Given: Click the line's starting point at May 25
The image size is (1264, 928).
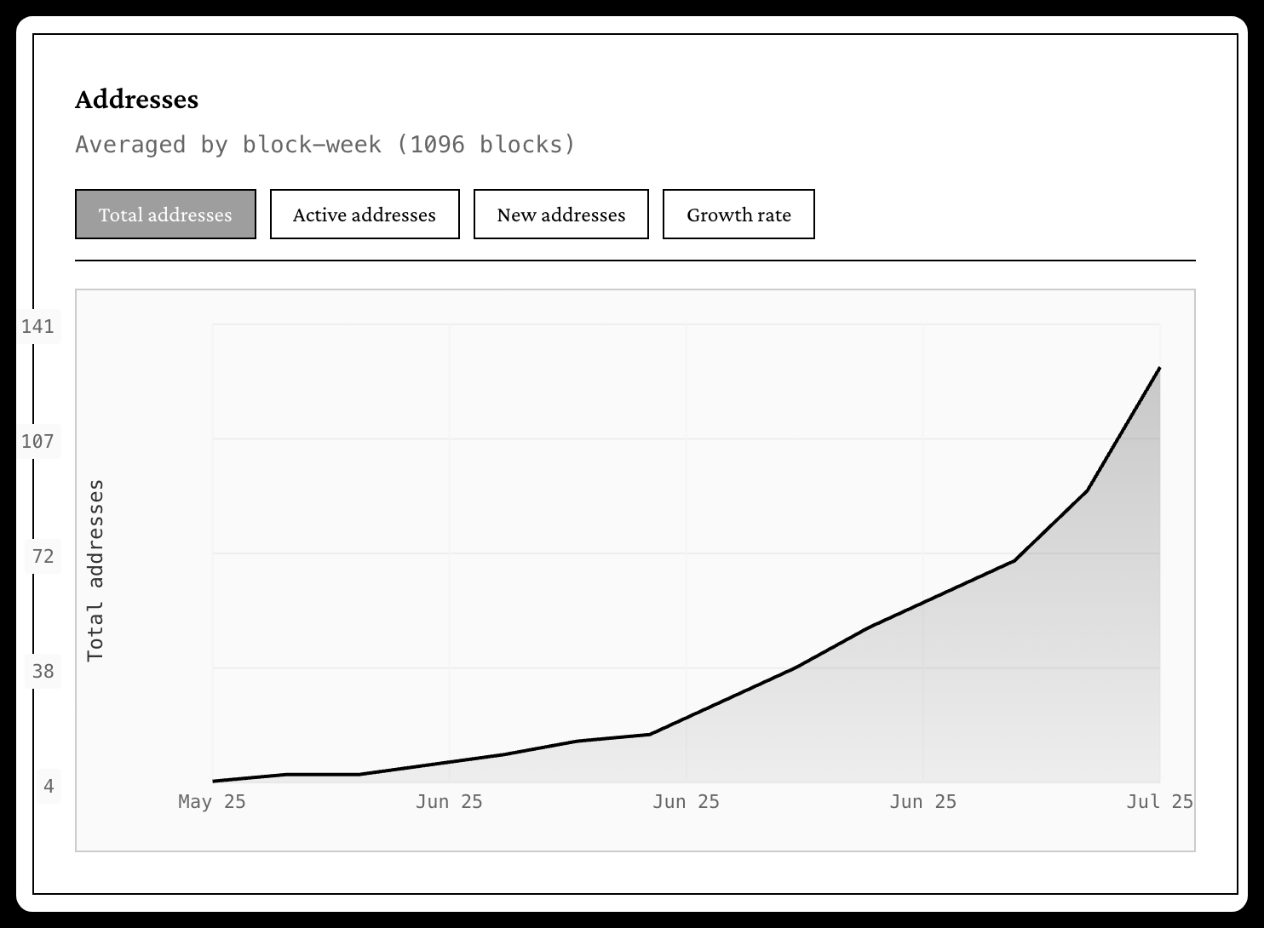Looking at the screenshot, I should point(214,781).
